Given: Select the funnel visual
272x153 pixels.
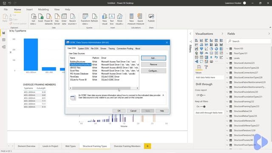Looking at the screenshot, I should tap(201, 49).
